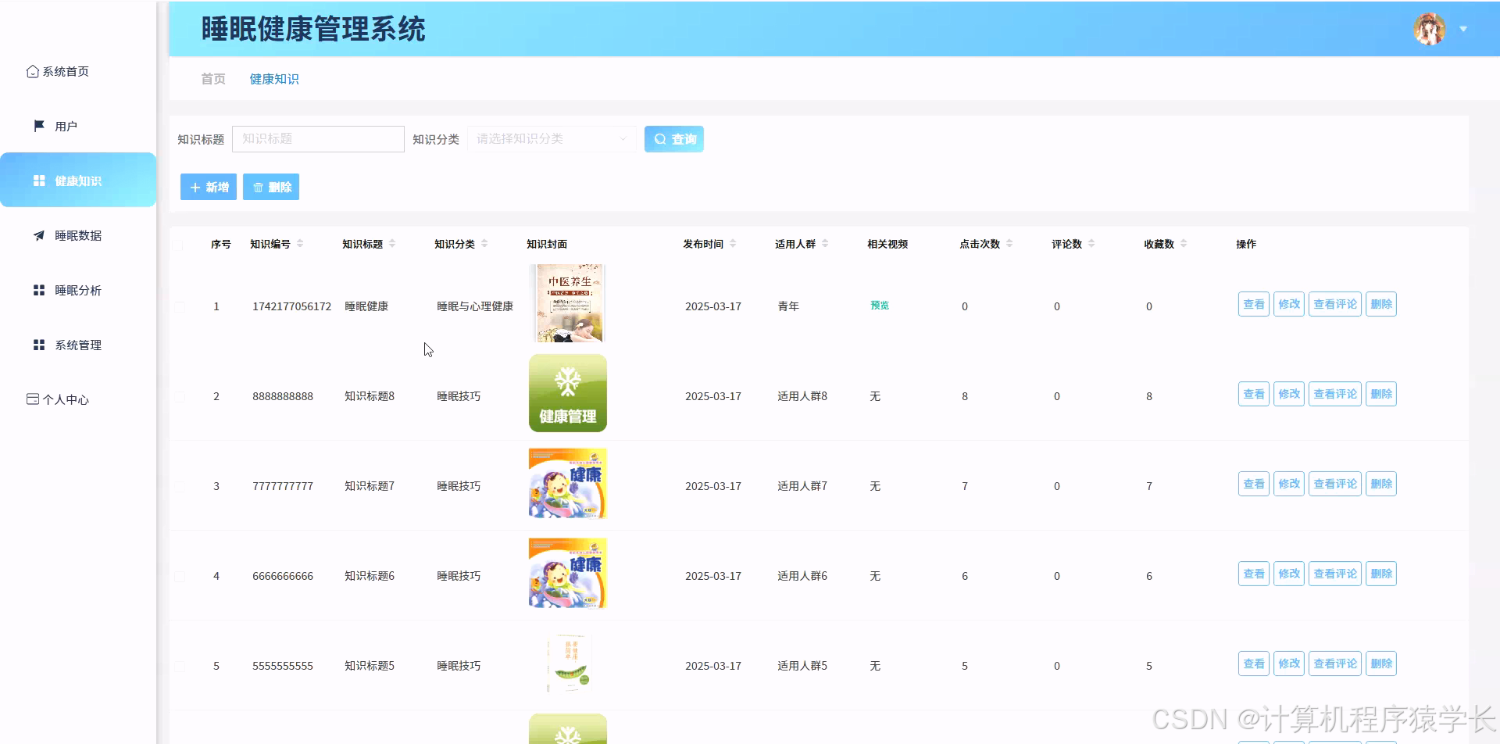Check the checkbox for row 睡眠健康

point(180,306)
